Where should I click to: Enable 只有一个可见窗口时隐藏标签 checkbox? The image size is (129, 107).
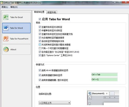coord(40,48)
